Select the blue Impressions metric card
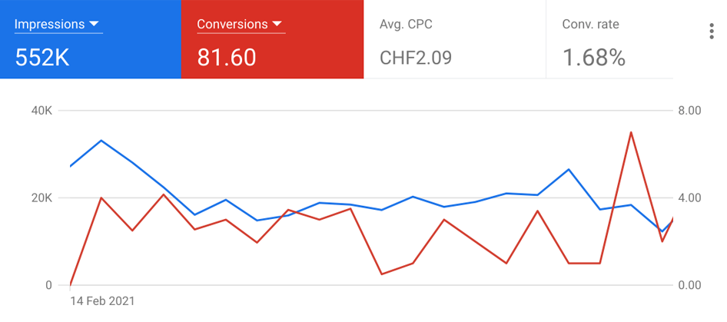The width and height of the screenshot is (727, 322). tap(91, 39)
